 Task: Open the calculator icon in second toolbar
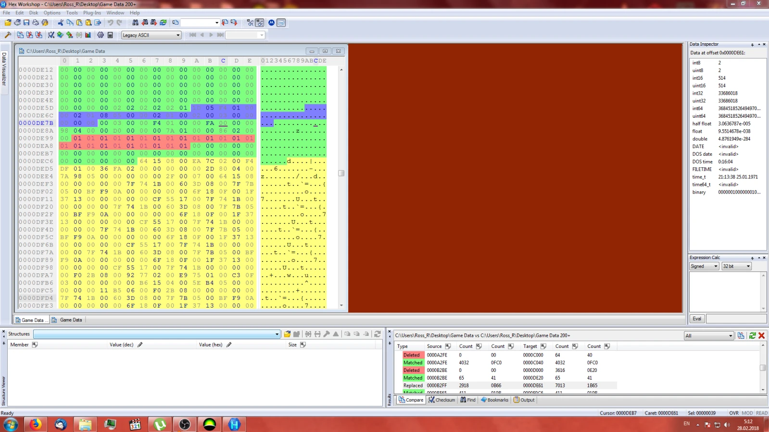pos(110,35)
